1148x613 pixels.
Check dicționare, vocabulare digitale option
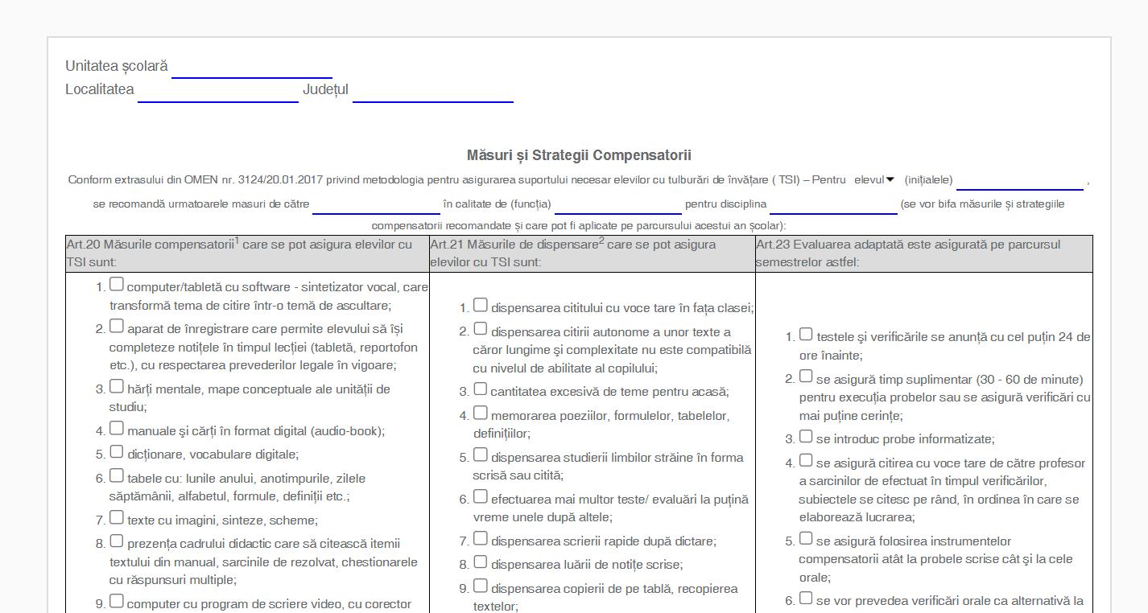tap(117, 450)
